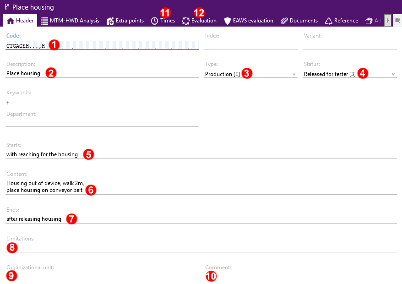The height and width of the screenshot is (284, 402).
Task: Click the clock icon for Times
Action: (x=155, y=21)
